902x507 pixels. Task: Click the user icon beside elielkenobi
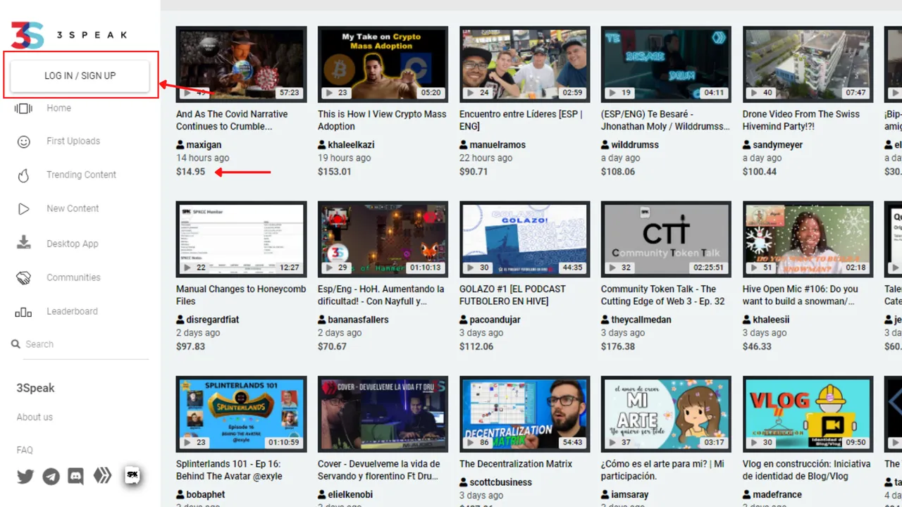pos(322,495)
